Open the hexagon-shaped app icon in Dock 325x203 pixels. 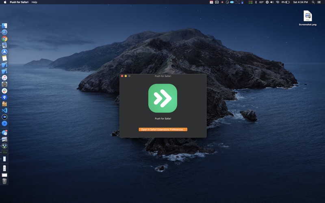pos(4,146)
